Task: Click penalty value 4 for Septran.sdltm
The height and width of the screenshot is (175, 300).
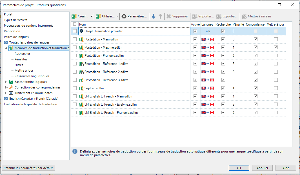Action: click(x=234, y=88)
